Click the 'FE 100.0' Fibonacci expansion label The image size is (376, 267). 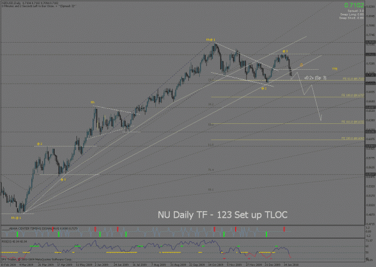tap(353, 96)
